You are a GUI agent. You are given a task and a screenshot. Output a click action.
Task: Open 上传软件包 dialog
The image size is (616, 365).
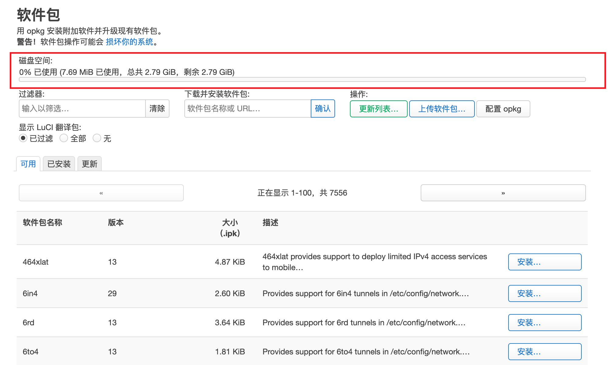click(442, 109)
